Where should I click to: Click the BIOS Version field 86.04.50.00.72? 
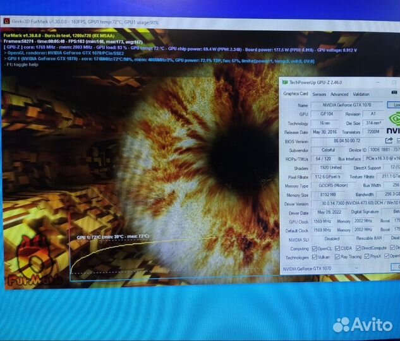[x=347, y=141]
